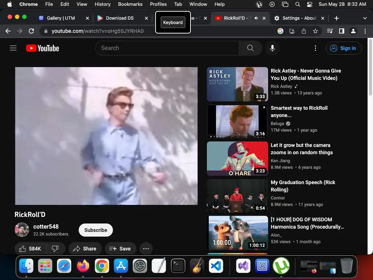The width and height of the screenshot is (373, 280).
Task: Open Rick Astley channel link
Action: (x=281, y=86)
